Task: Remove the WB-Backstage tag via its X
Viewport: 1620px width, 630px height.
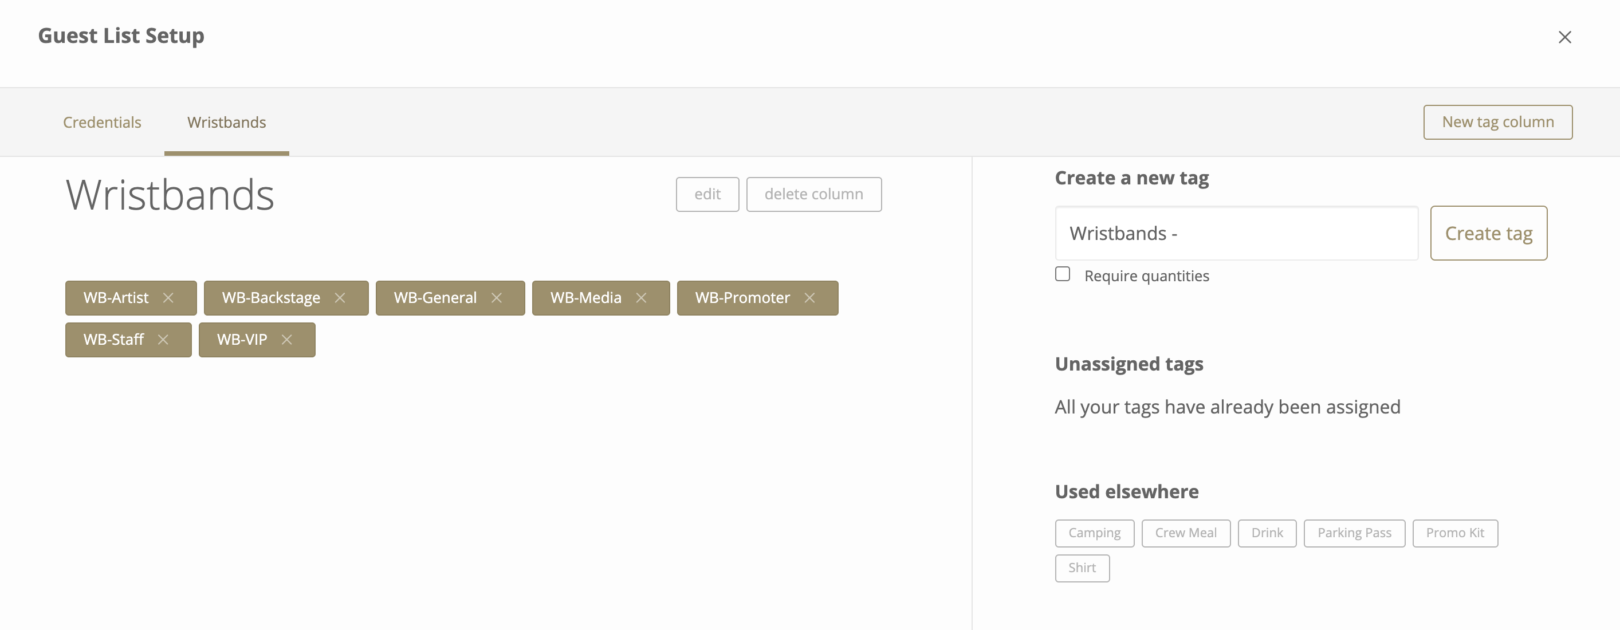Action: (x=340, y=298)
